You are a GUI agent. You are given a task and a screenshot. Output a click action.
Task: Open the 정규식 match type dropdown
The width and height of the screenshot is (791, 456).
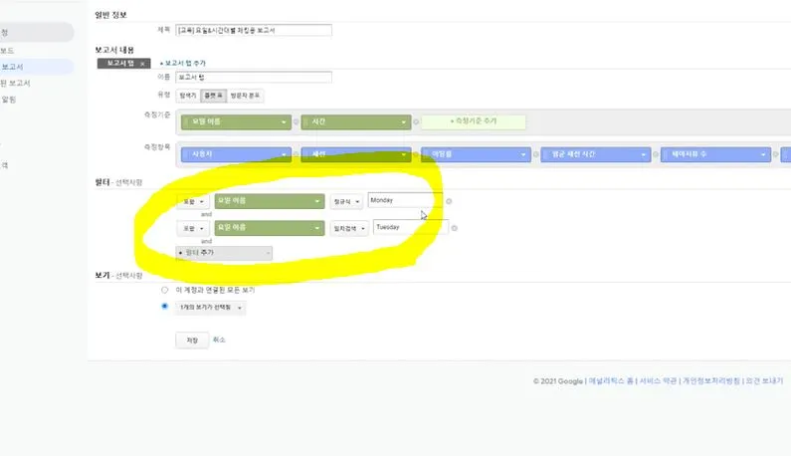(x=346, y=201)
